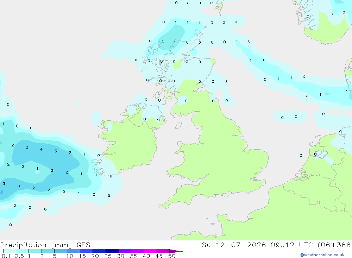
Task: Click the 'Su 12-07-2026' forecast date
Action: (234, 245)
